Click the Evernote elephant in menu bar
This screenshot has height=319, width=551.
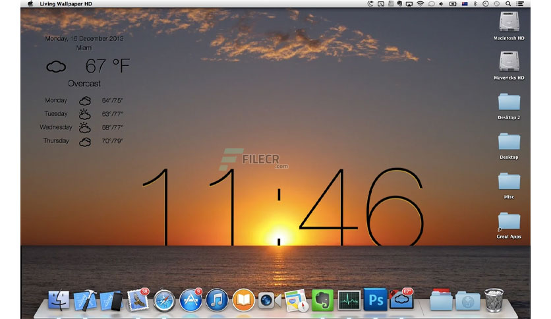coord(399,4)
